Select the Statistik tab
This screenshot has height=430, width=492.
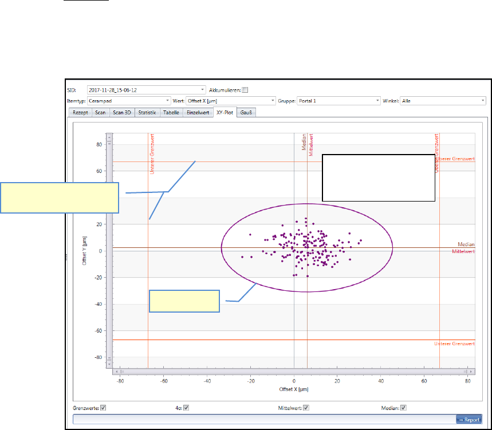point(148,113)
